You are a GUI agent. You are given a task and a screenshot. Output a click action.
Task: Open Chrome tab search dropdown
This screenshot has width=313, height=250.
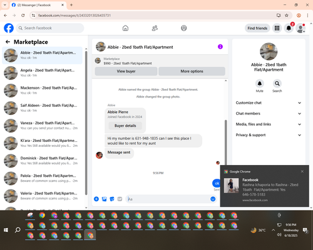[x=5, y=5]
